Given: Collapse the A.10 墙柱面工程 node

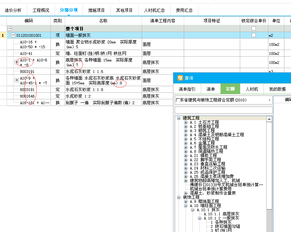Looking at the screenshot, I should 186,206.
